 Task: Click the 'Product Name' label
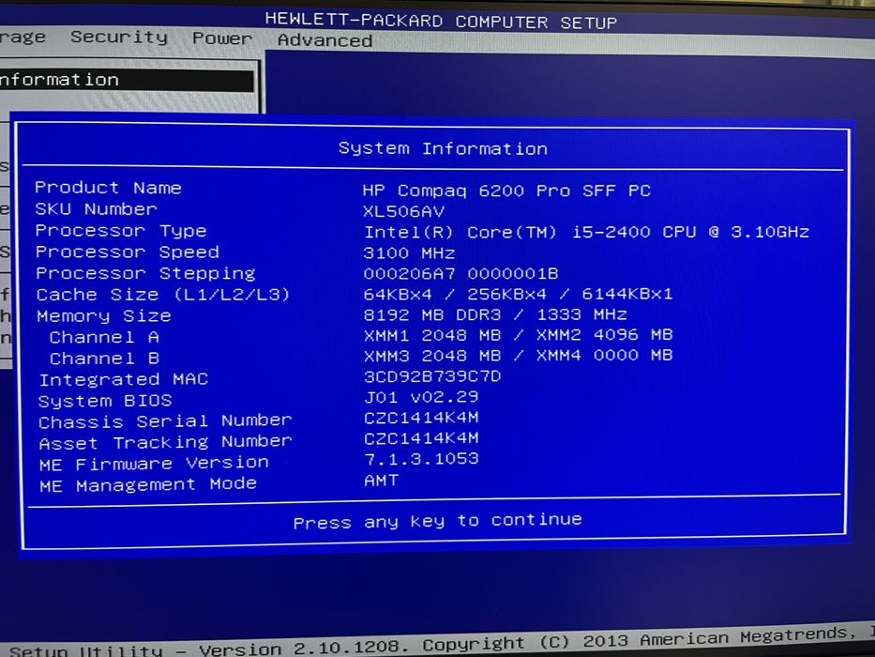(x=108, y=188)
